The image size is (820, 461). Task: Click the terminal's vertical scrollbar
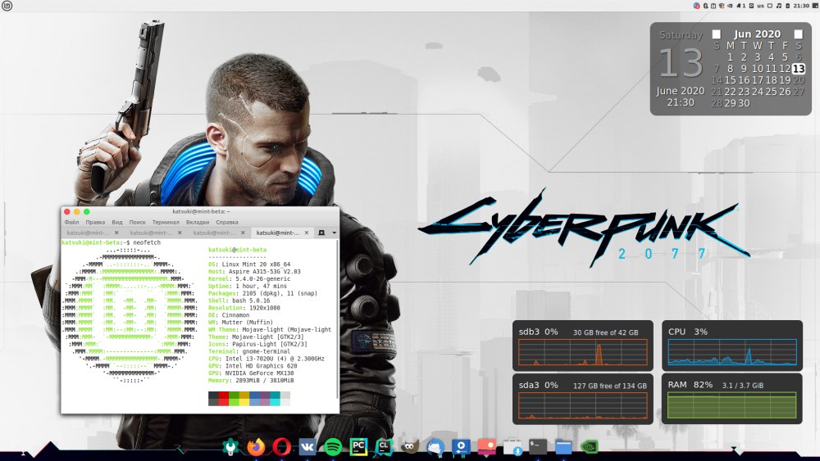click(337, 319)
